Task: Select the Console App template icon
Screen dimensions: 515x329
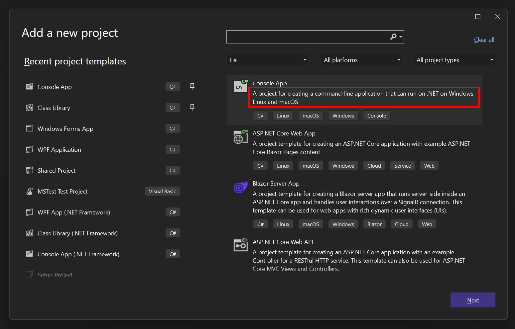Action: [240, 86]
